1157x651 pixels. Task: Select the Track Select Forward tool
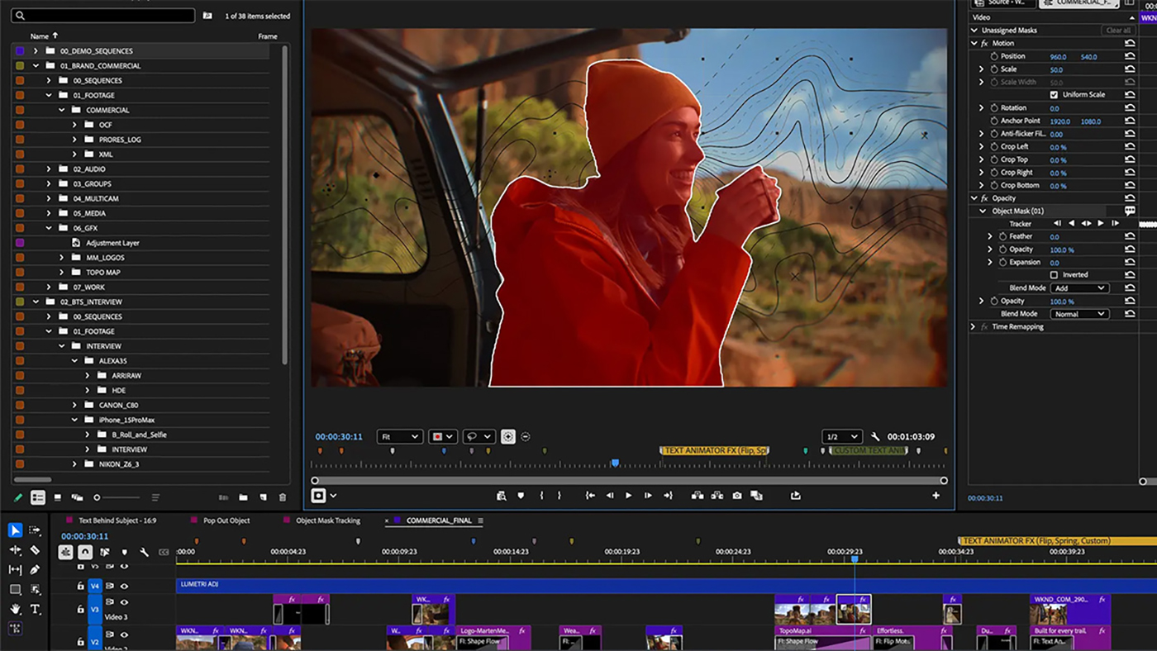click(33, 530)
